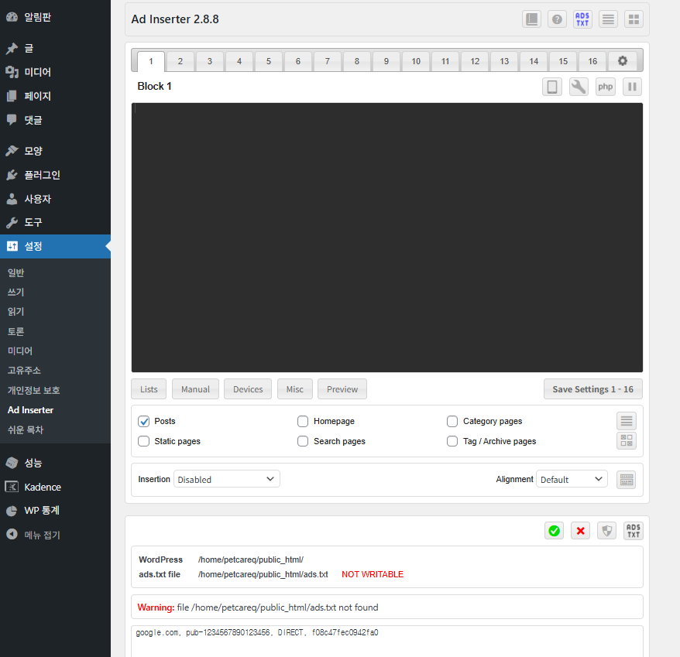680x657 pixels.
Task: Open the Insertion dropdown set to Disabled
Action: (226, 479)
